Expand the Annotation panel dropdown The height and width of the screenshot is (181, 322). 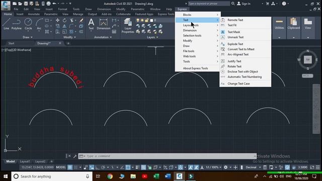click(x=103, y=37)
